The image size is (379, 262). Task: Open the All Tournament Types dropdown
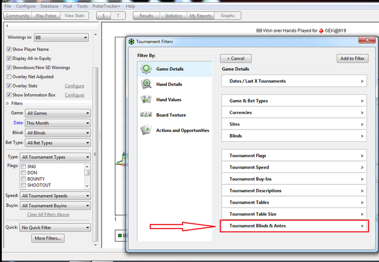[55, 157]
